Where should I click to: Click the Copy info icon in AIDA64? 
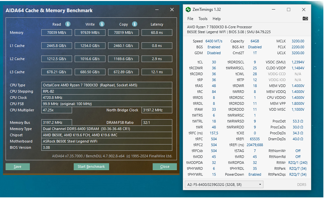[135, 24]
